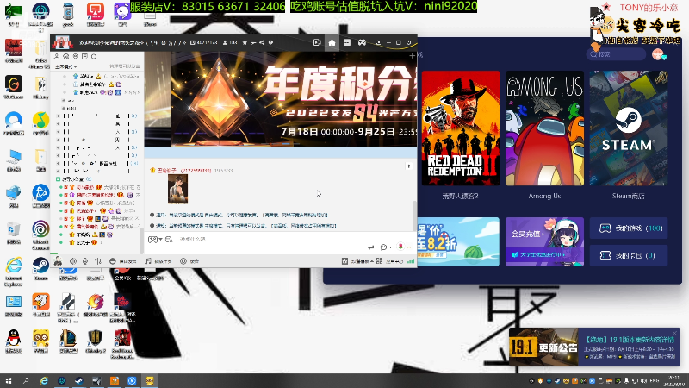This screenshot has width=689, height=388.
Task: Click the free speech mode button
Action: (123, 261)
